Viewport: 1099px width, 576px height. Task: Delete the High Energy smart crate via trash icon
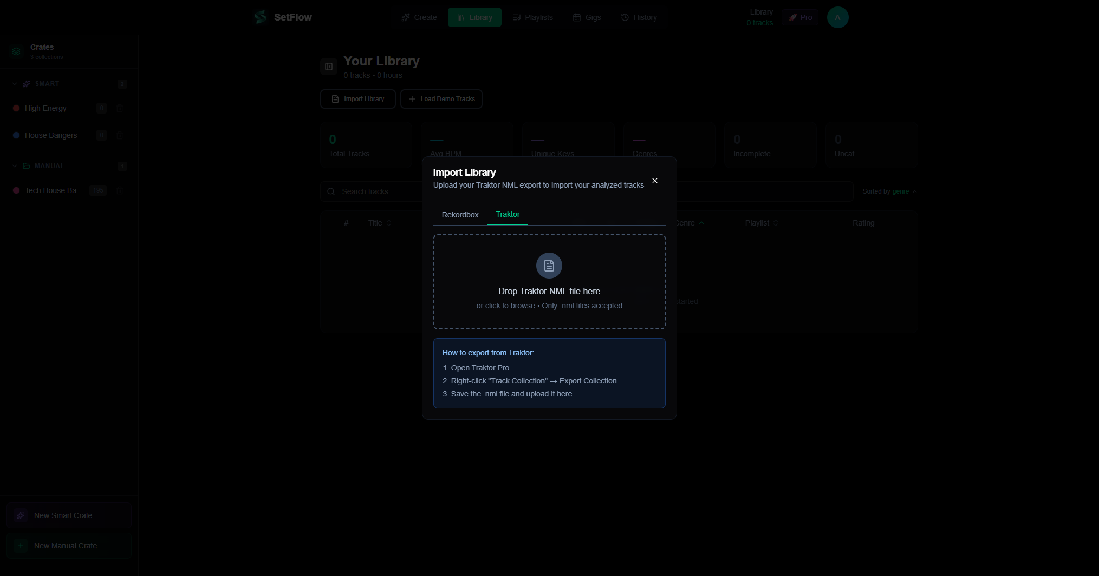pyautogui.click(x=120, y=108)
